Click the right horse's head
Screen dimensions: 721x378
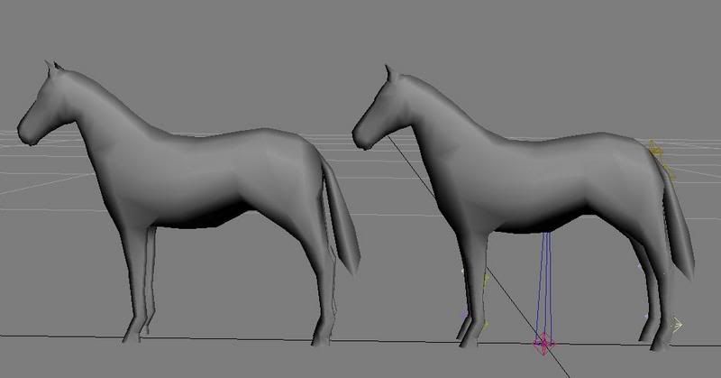tap(379, 106)
